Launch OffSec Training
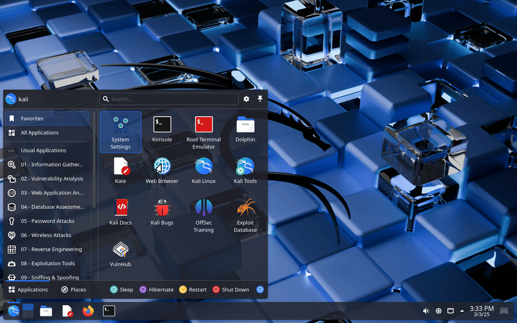Viewport: 517px width, 323px height. 204,214
